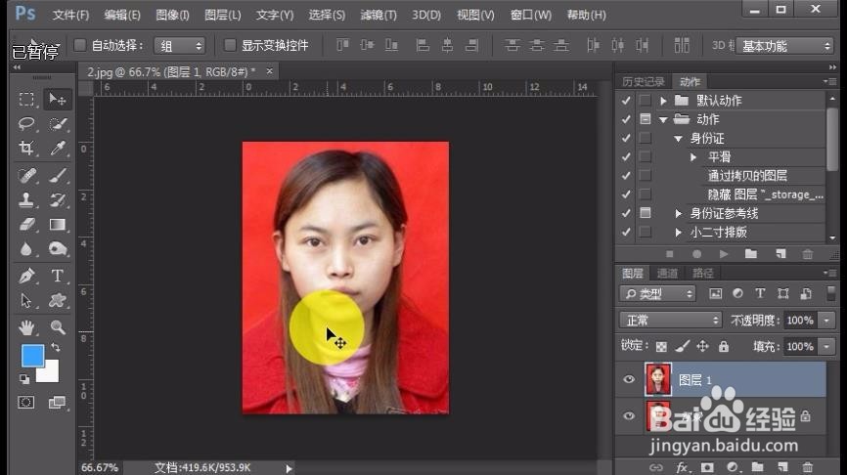Open the 窗口(W) menu

[x=531, y=15]
